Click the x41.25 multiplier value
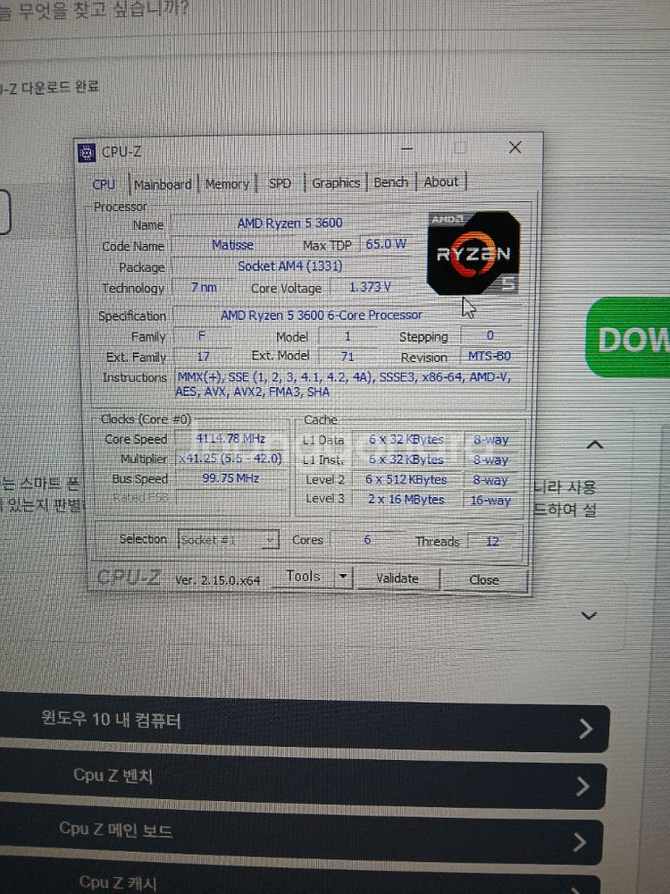670x894 pixels. pos(230,459)
